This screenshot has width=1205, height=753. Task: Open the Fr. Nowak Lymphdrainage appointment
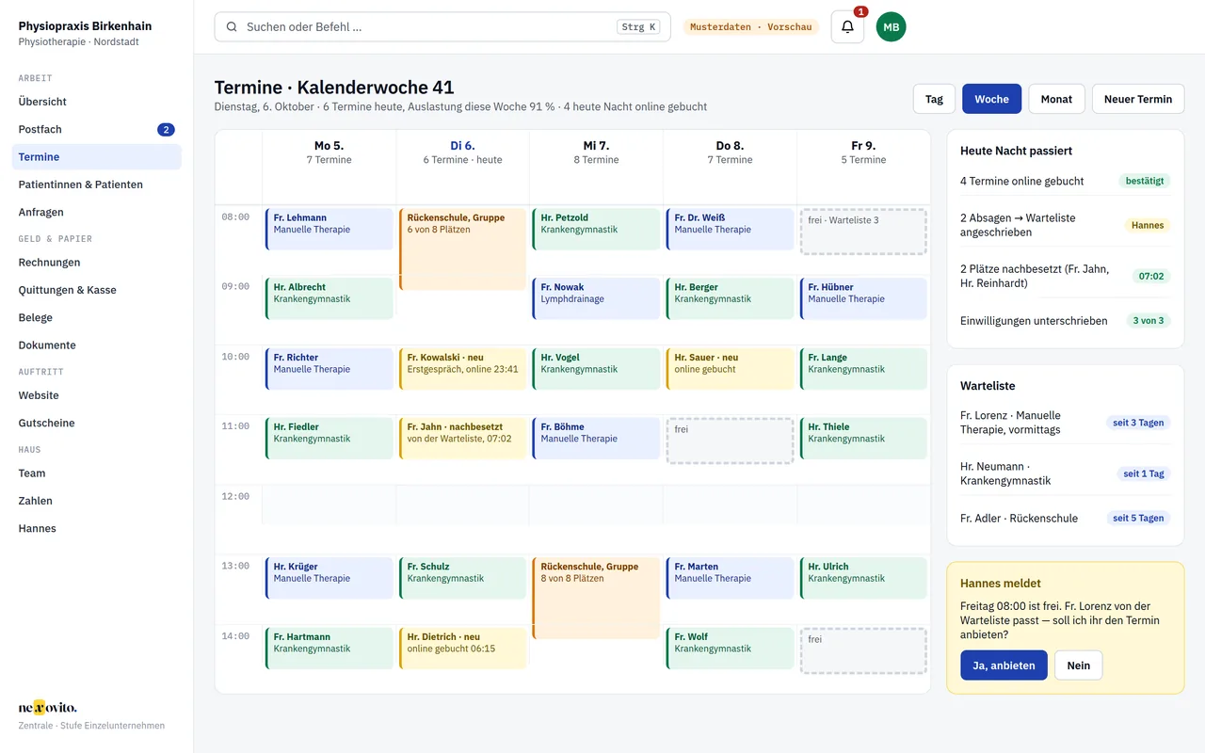pos(596,299)
